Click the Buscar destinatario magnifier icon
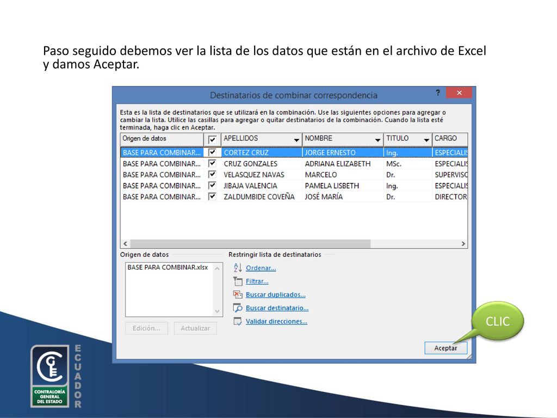 tap(238, 308)
